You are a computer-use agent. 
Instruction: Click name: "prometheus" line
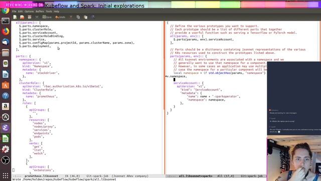pos(42,97)
